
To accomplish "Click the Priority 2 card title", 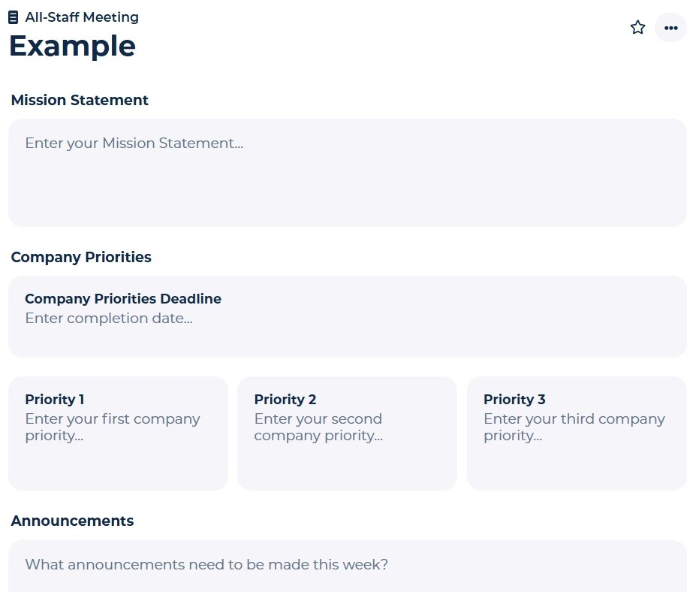I will pos(285,399).
